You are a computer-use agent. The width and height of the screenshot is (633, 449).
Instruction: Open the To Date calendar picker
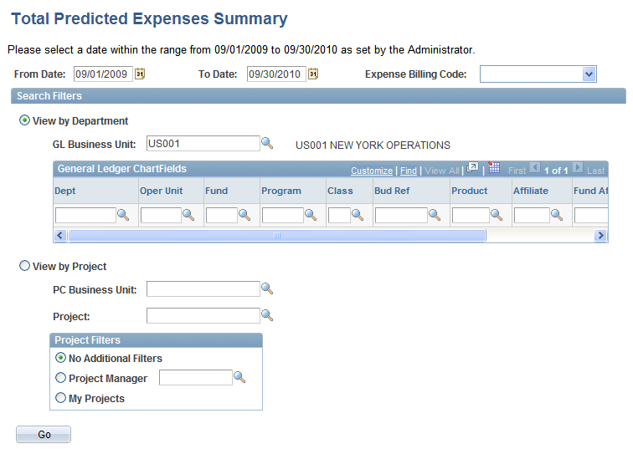coord(313,74)
